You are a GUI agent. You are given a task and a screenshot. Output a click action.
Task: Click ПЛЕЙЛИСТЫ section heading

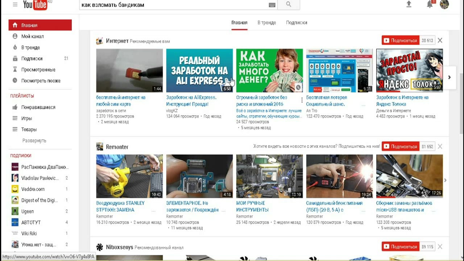click(22, 96)
